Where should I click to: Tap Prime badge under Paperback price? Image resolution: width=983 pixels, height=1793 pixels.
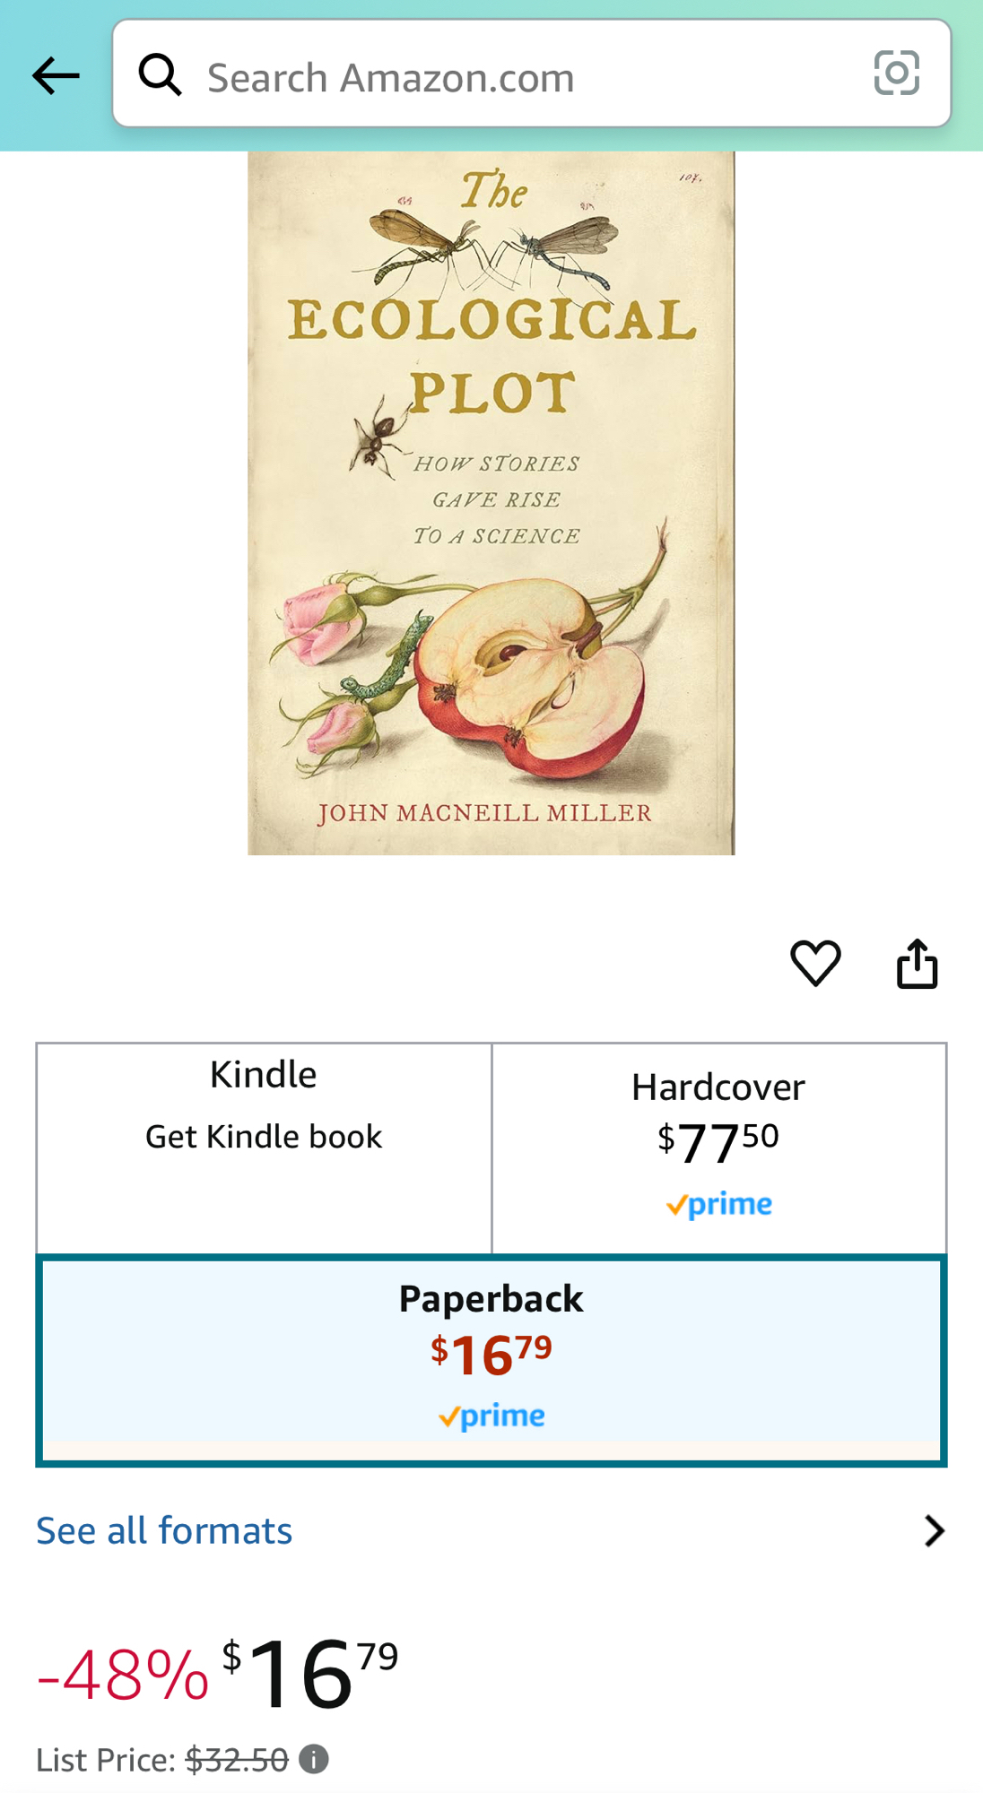[x=491, y=1416]
